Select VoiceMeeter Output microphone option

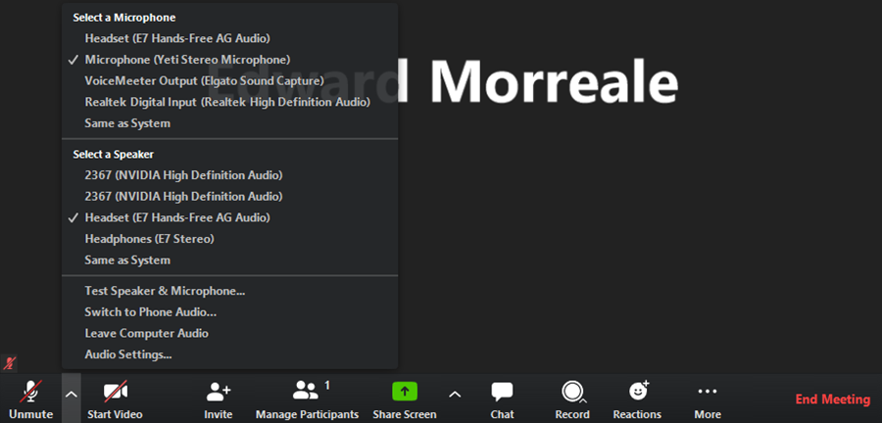pos(204,80)
